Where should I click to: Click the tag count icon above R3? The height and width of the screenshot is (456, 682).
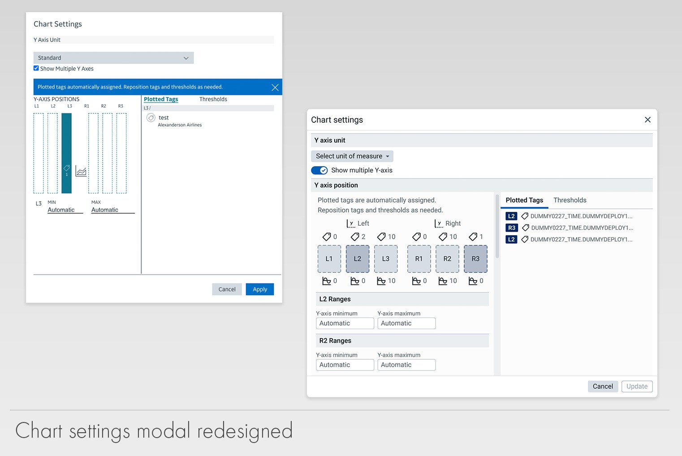coord(473,237)
